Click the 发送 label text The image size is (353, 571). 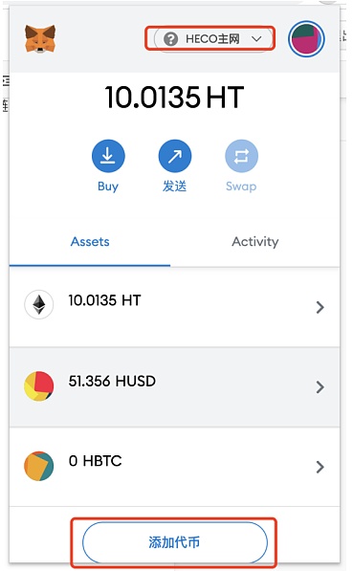pos(174,187)
